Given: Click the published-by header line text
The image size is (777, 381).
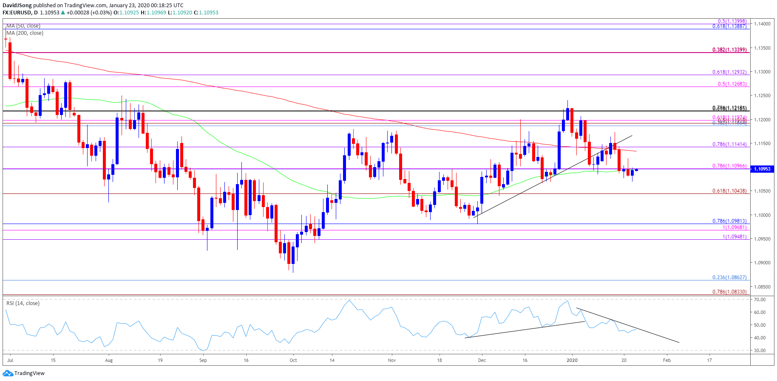Looking at the screenshot, I should (93, 6).
